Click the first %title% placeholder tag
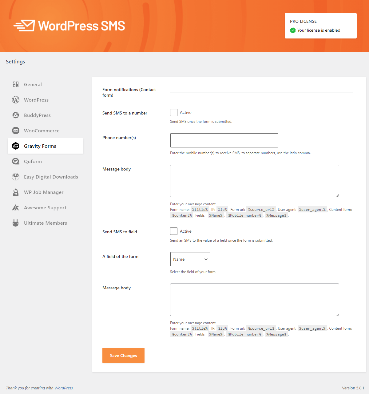Image resolution: width=369 pixels, height=394 pixels. [200, 210]
